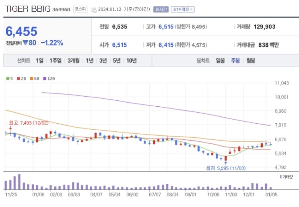The height and width of the screenshot is (207, 299).
Task: Click the tallest volume bar near 11/25
Action: (19, 182)
